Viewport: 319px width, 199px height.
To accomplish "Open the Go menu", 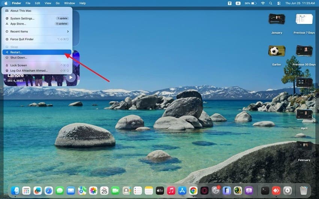I will [58, 3].
